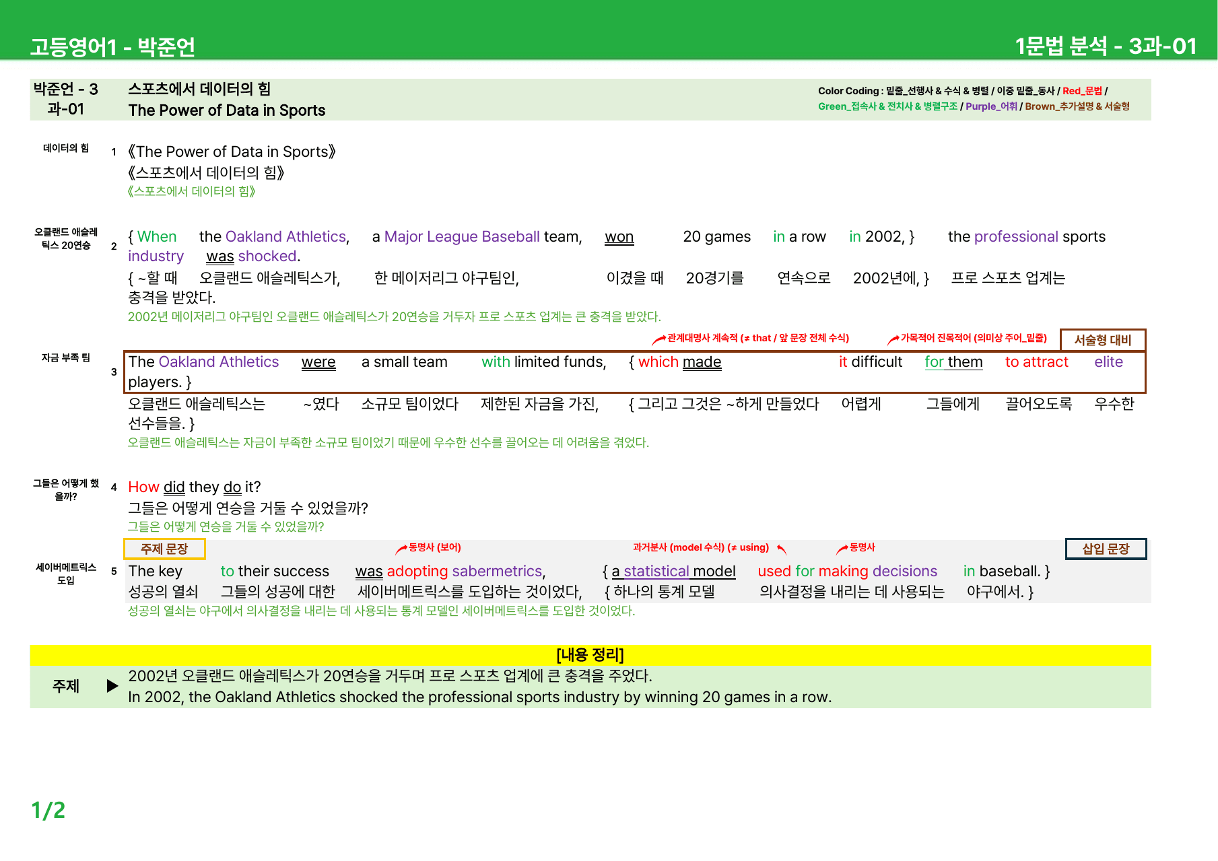Image resolution: width=1218 pixels, height=861 pixels.
Task: Click the underlined verb won
Action: point(619,237)
